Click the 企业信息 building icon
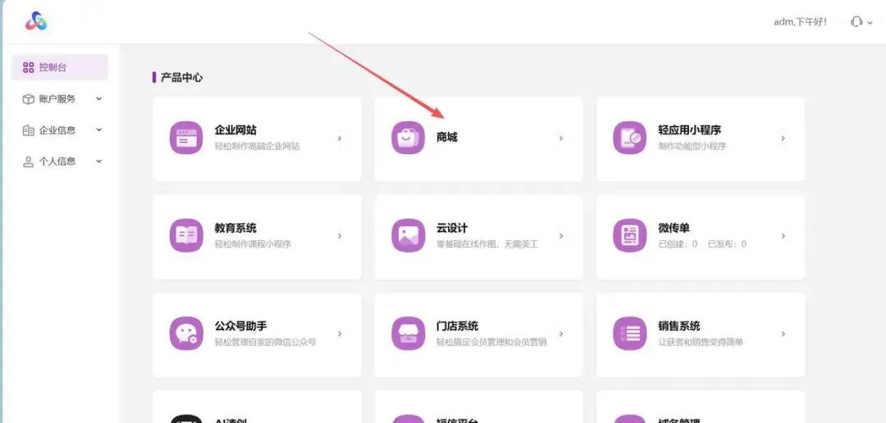The image size is (886, 423). coord(28,130)
